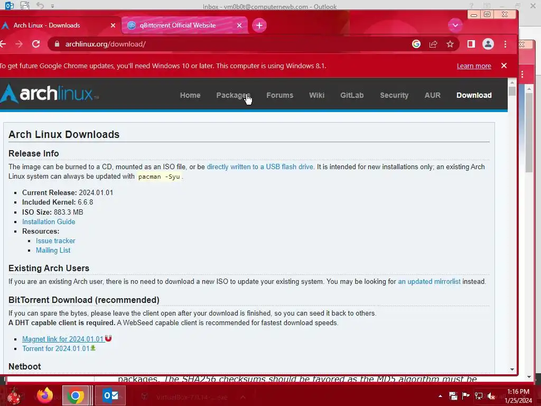
Task: Click page scrollbar up arrow
Action: (512, 83)
